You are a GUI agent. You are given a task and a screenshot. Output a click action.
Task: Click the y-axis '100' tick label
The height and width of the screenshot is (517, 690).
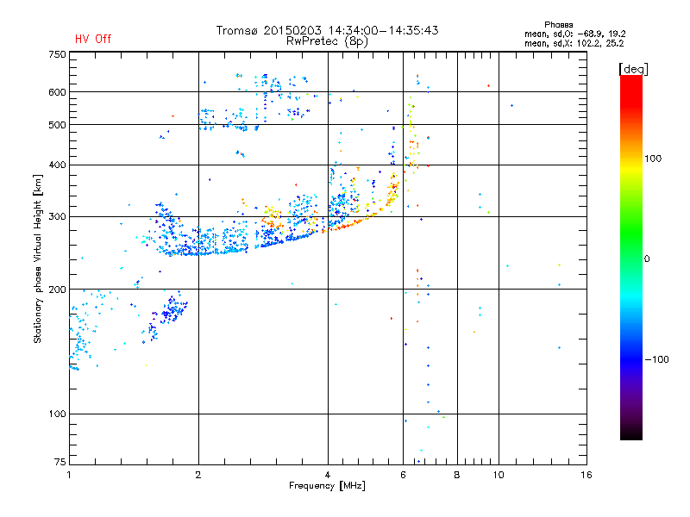57,414
